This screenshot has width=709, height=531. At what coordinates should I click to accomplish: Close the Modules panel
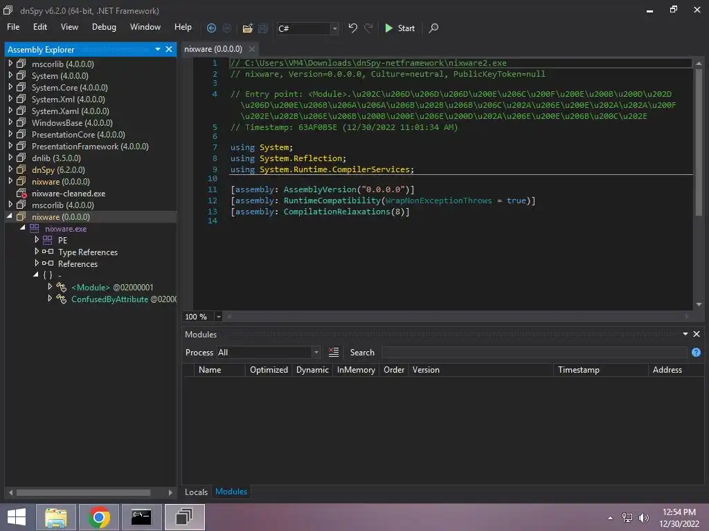[x=697, y=334]
